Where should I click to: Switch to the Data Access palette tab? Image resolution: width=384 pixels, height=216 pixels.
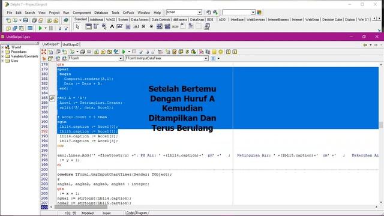140,20
